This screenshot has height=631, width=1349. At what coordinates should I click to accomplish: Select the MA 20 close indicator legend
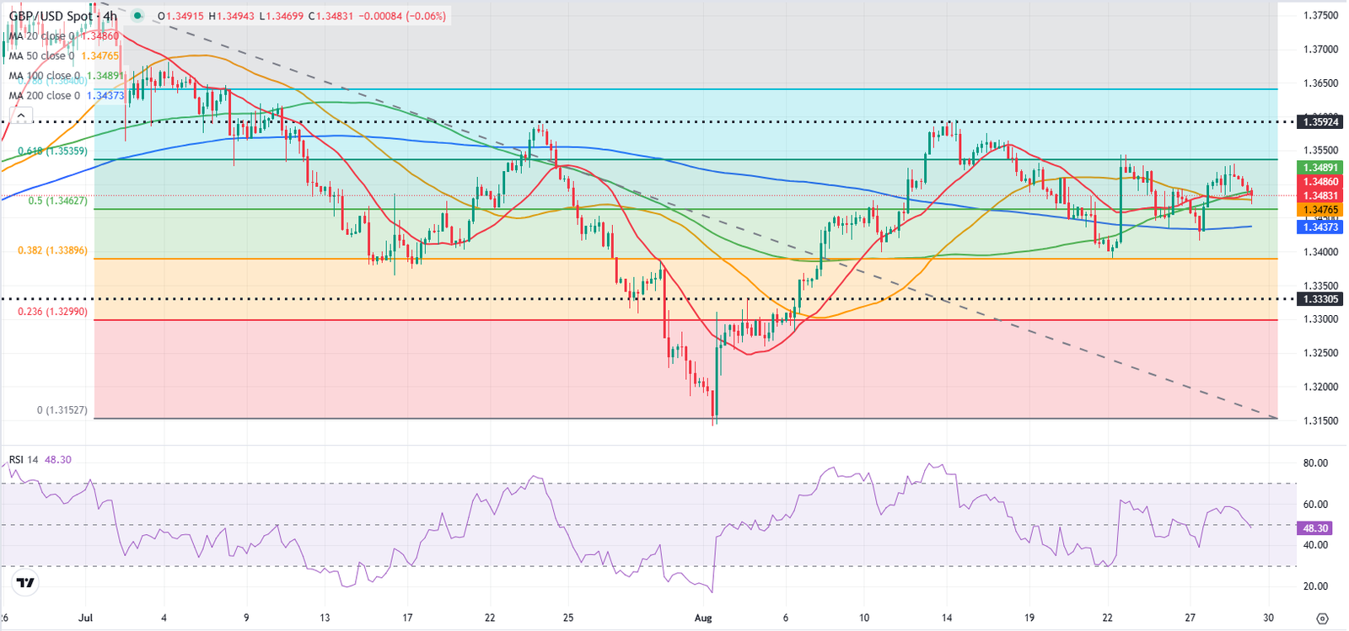63,36
